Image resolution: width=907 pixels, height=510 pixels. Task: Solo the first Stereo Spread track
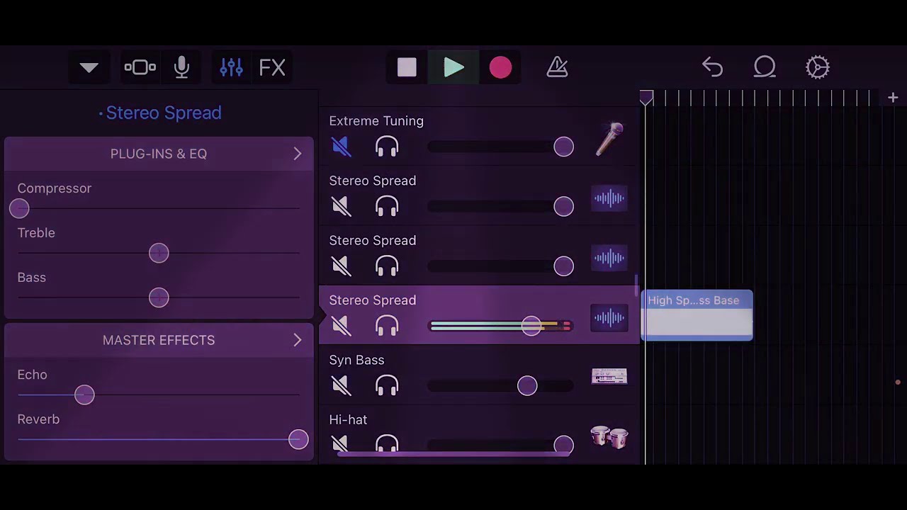(387, 206)
